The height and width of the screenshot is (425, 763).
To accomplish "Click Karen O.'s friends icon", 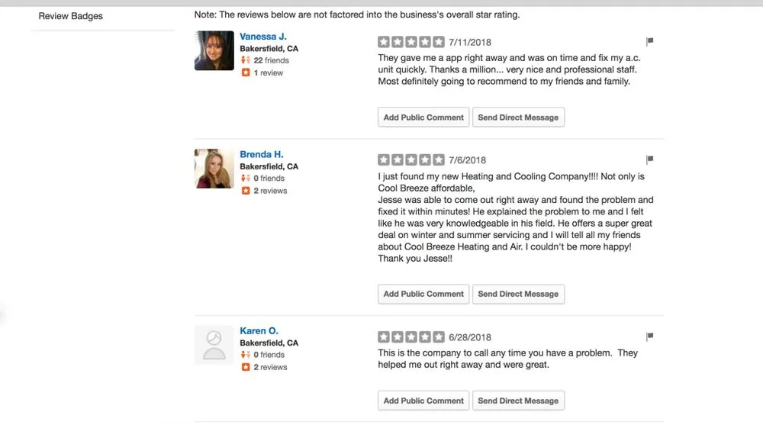I will (x=246, y=355).
